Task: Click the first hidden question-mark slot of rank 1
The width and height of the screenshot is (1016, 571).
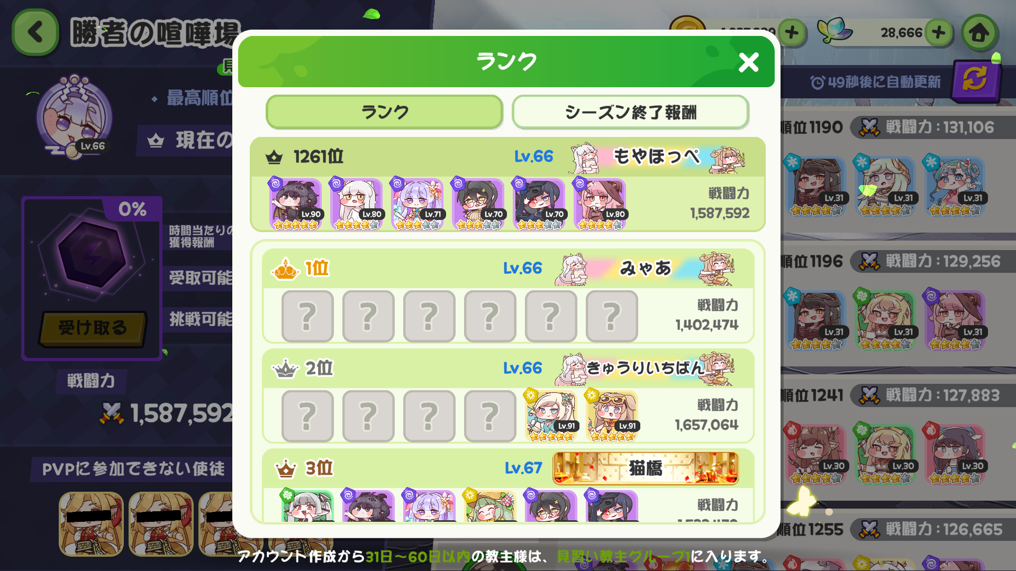Action: click(x=307, y=316)
